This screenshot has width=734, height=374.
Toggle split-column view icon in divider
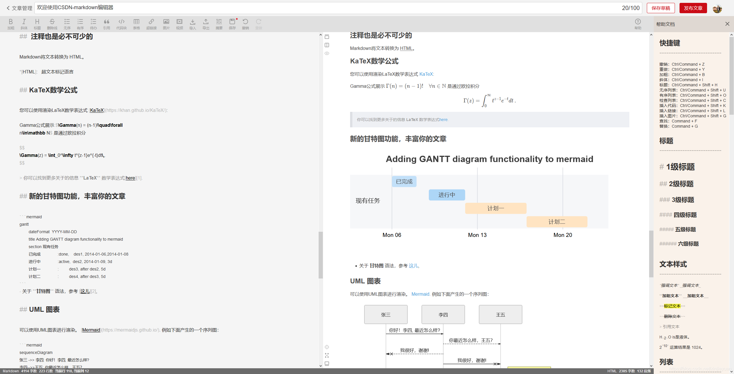(327, 45)
